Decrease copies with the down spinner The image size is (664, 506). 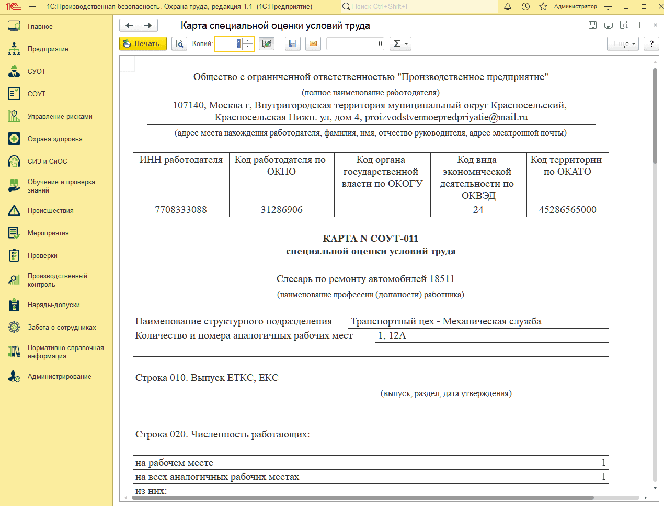pyautogui.click(x=248, y=47)
